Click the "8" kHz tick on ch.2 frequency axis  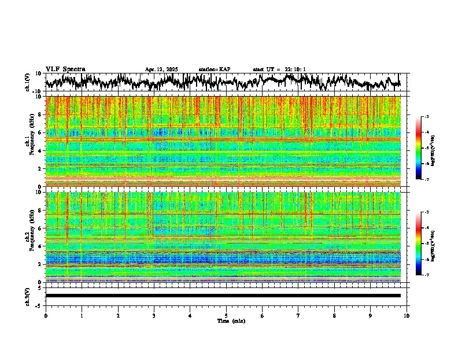(x=40, y=211)
